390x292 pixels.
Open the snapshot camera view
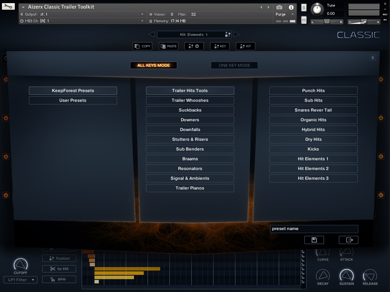(x=279, y=7)
